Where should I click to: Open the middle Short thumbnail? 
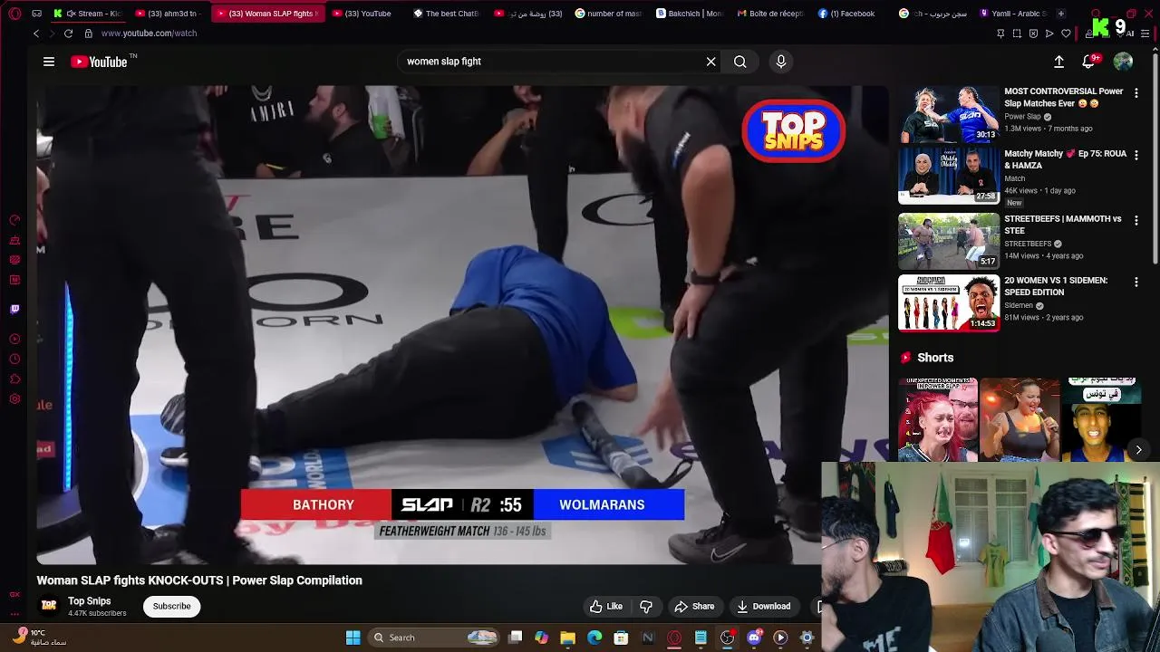(x=1020, y=419)
